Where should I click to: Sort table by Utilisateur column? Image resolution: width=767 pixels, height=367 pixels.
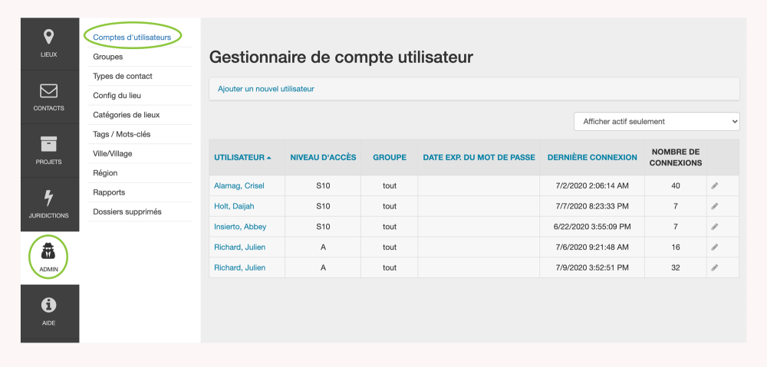(x=242, y=157)
